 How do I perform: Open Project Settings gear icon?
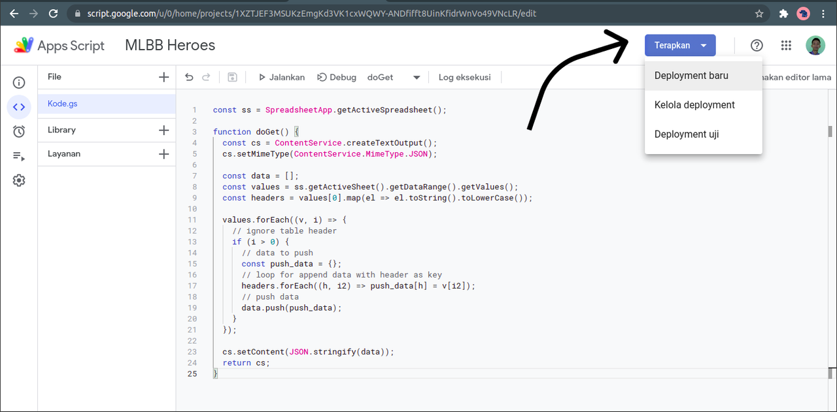(x=19, y=180)
